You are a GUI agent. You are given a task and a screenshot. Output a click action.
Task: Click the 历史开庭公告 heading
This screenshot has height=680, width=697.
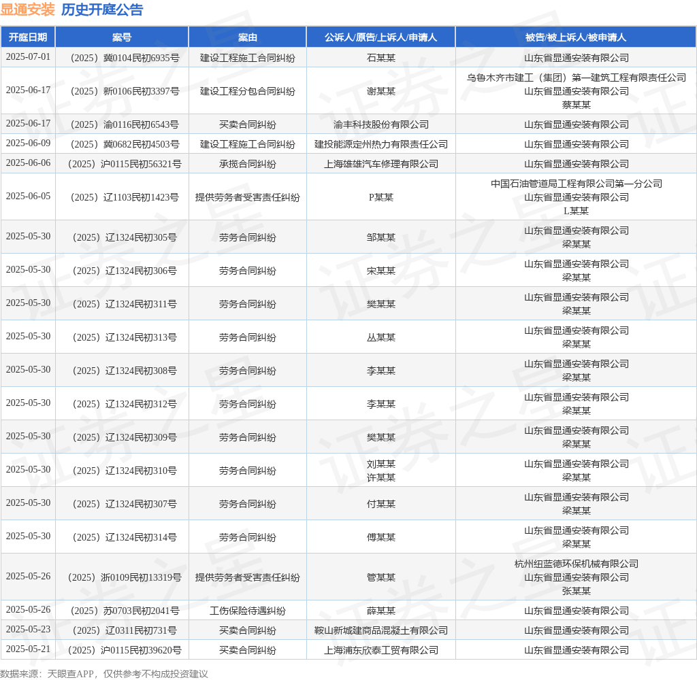click(102, 10)
